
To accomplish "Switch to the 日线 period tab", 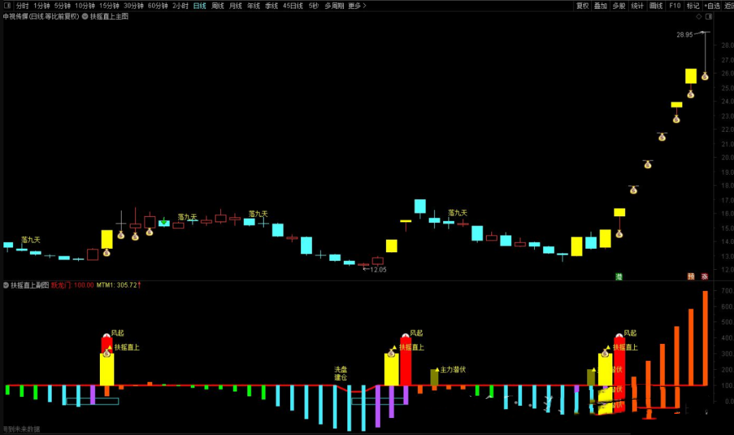I will (199, 5).
